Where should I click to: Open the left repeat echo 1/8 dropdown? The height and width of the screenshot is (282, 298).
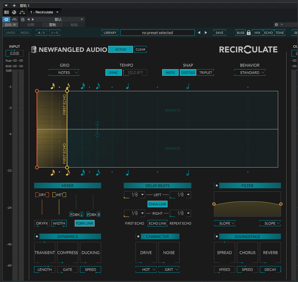[180, 195]
